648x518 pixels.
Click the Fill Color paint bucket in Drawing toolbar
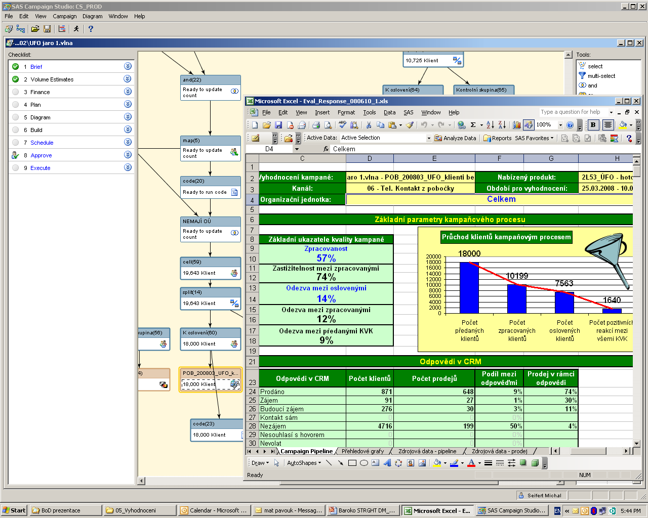(x=437, y=463)
